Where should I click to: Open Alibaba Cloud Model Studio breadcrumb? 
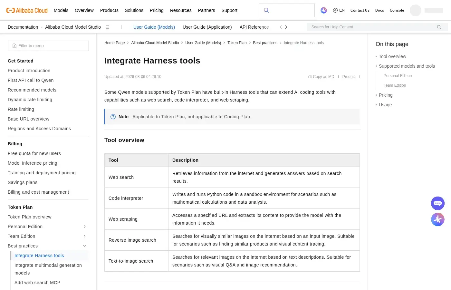tap(155, 43)
